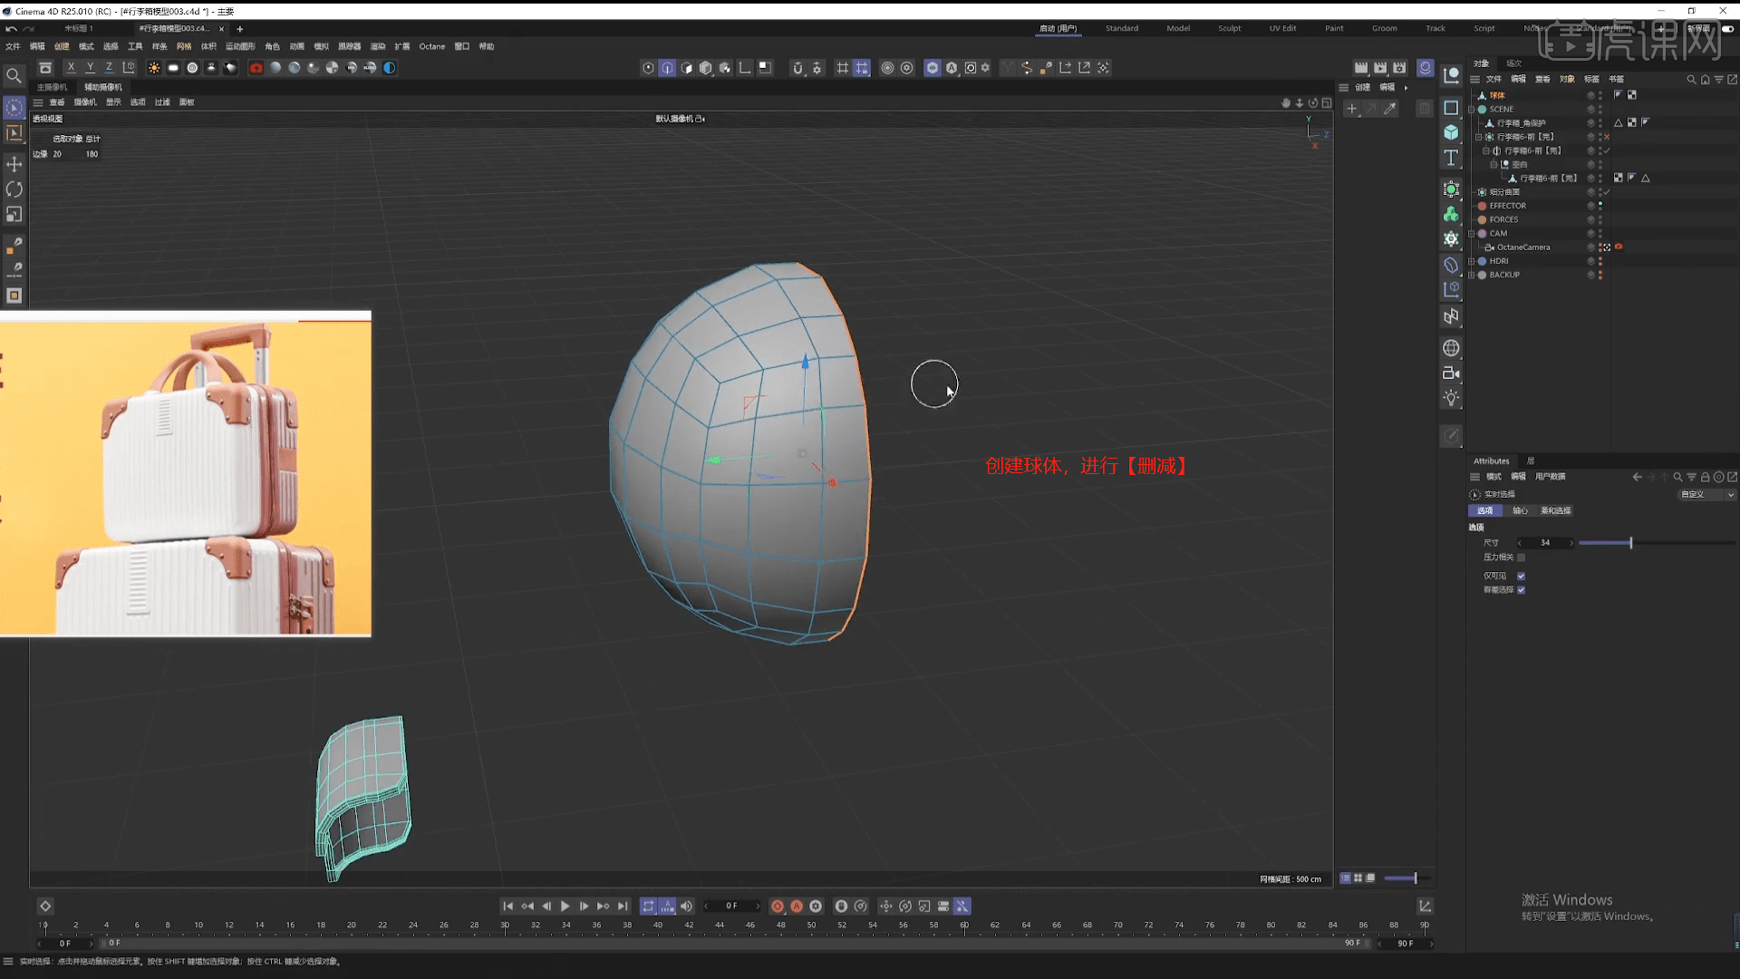Viewport: 1740px width, 979px height.
Task: Click the sun light icon in Octane toolbar
Action: click(154, 68)
